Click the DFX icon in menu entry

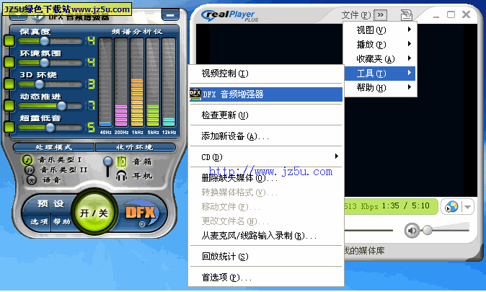click(x=195, y=94)
